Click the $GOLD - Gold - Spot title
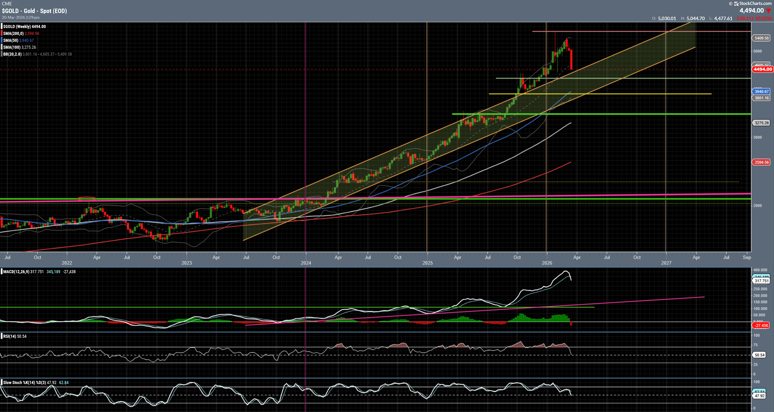This screenshot has width=774, height=412. (x=34, y=11)
